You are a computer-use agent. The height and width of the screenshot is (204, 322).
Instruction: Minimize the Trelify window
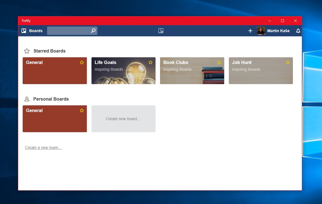[x=270, y=21]
